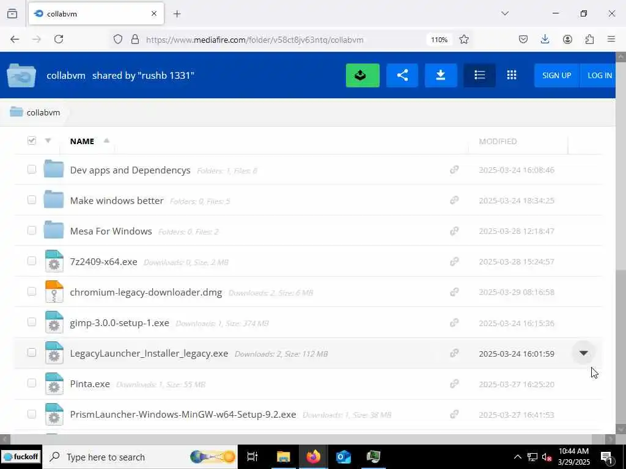The image size is (626, 469).
Task: Switch to grid view
Action: coord(512,75)
